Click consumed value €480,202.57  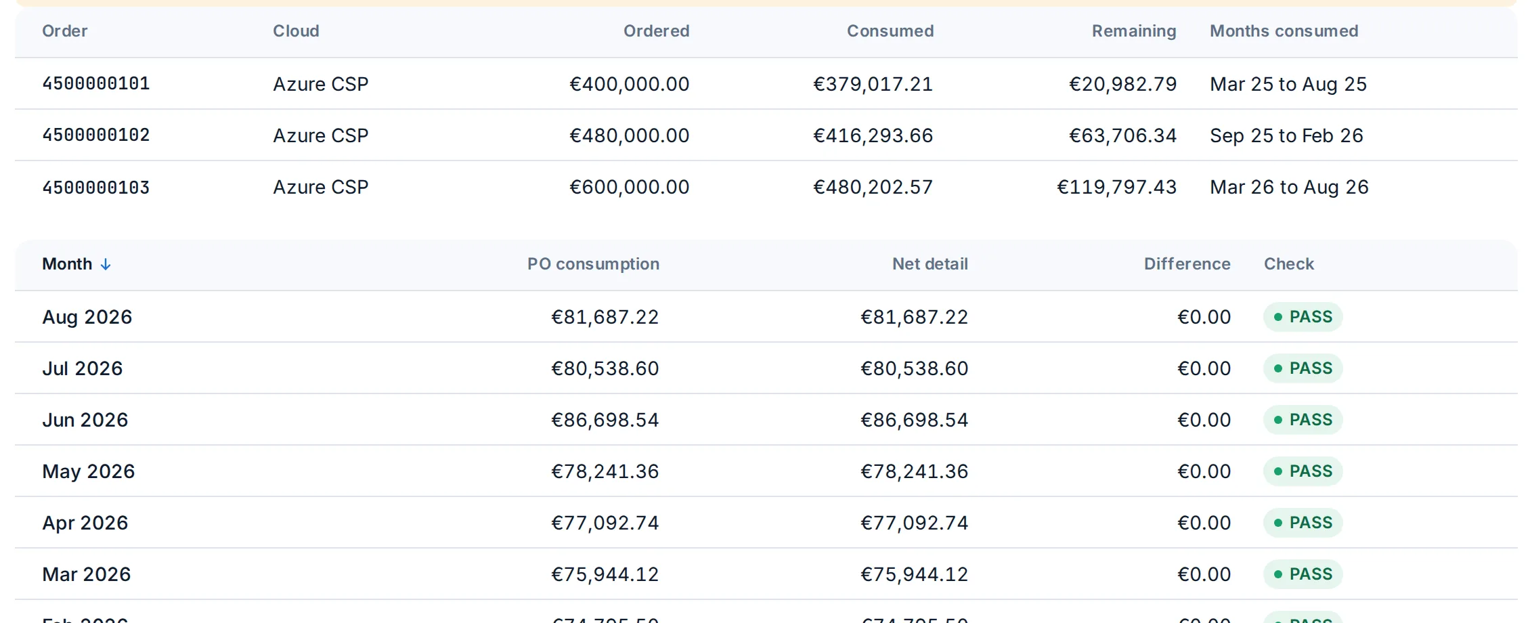pyautogui.click(x=873, y=187)
